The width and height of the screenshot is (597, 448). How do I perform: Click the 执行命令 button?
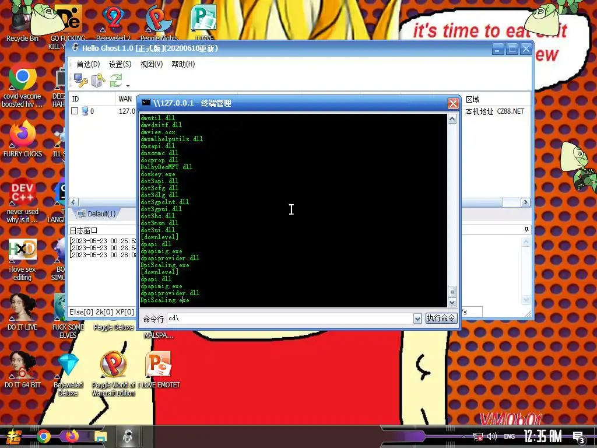[x=441, y=318]
